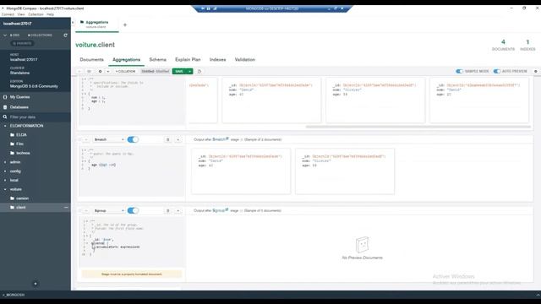Open dropdown next to the gear icon
The height and width of the screenshot is (304, 541).
tap(107, 71)
